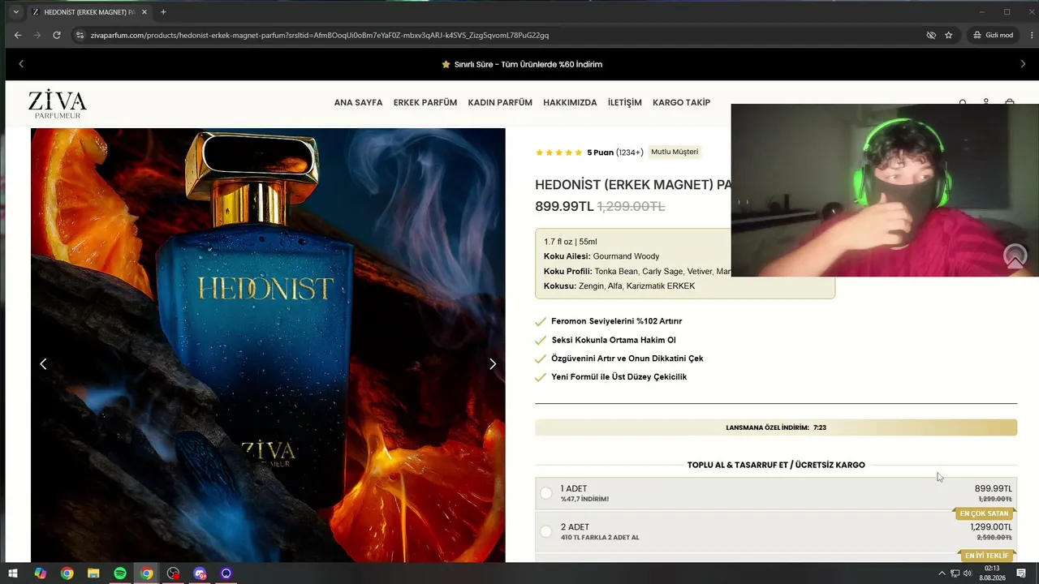Image resolution: width=1039 pixels, height=584 pixels.
Task: Click the Seksi Kokunla Ortama Hakim Ol text
Action: click(614, 340)
